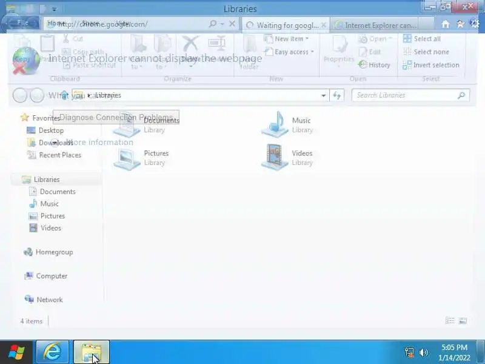Click the refresh button beside address bar
Viewport: 485px width, 364px height.
336,95
